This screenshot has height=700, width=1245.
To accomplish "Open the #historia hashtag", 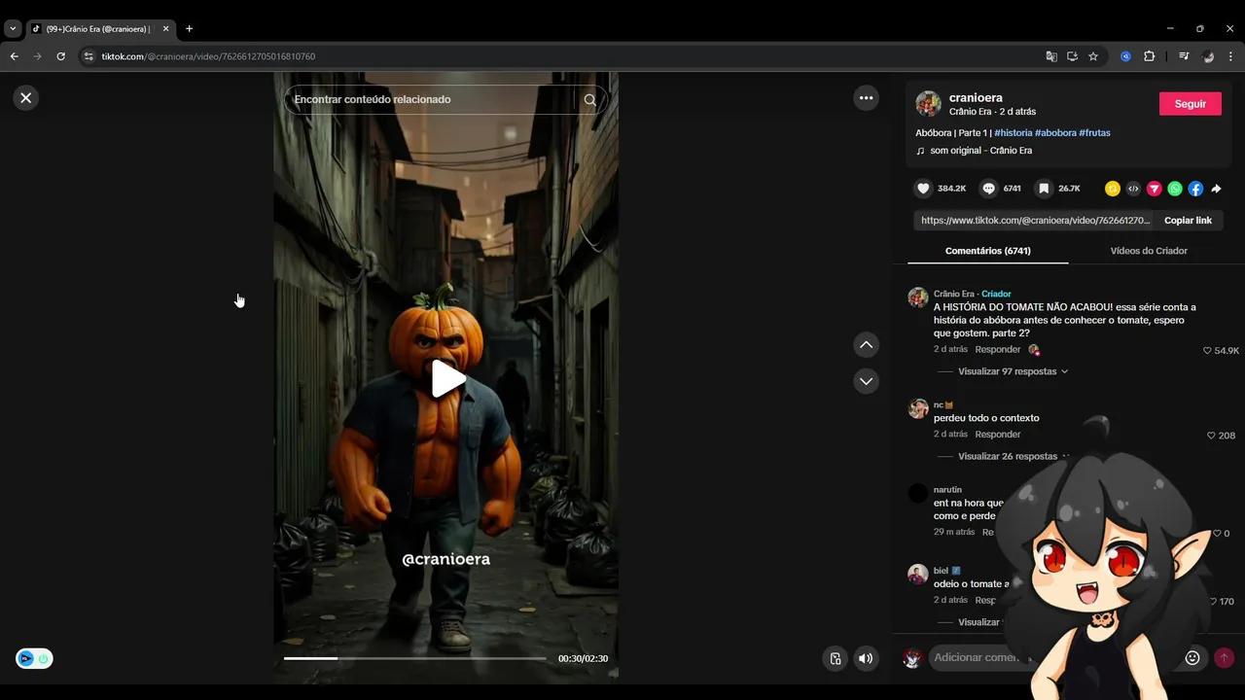I will (1013, 132).
